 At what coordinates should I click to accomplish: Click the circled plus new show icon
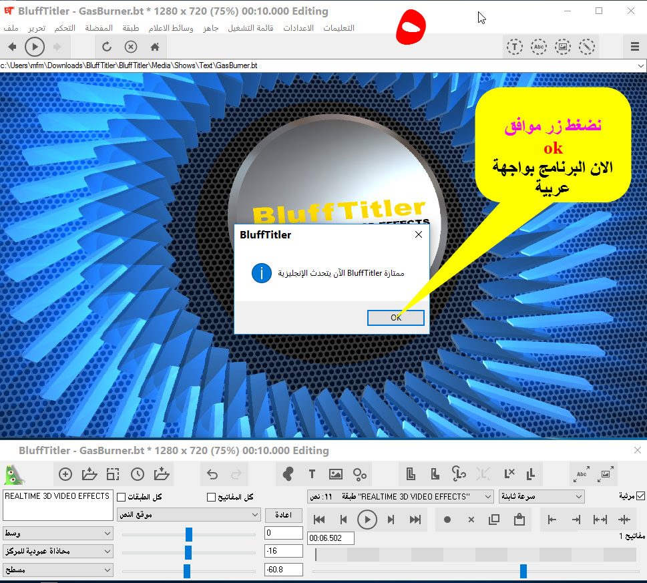(x=65, y=475)
